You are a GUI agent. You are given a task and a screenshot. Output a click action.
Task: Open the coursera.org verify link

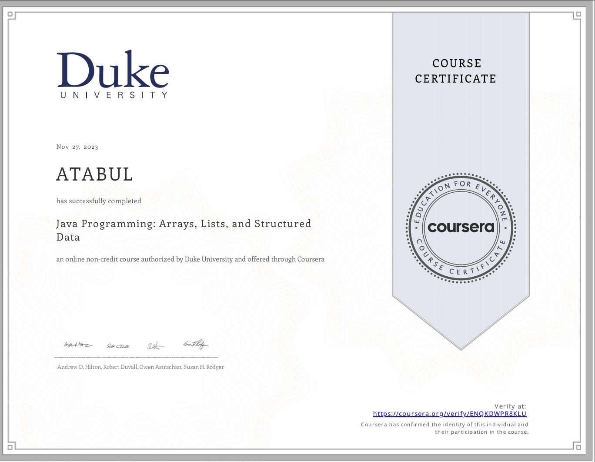coord(450,414)
